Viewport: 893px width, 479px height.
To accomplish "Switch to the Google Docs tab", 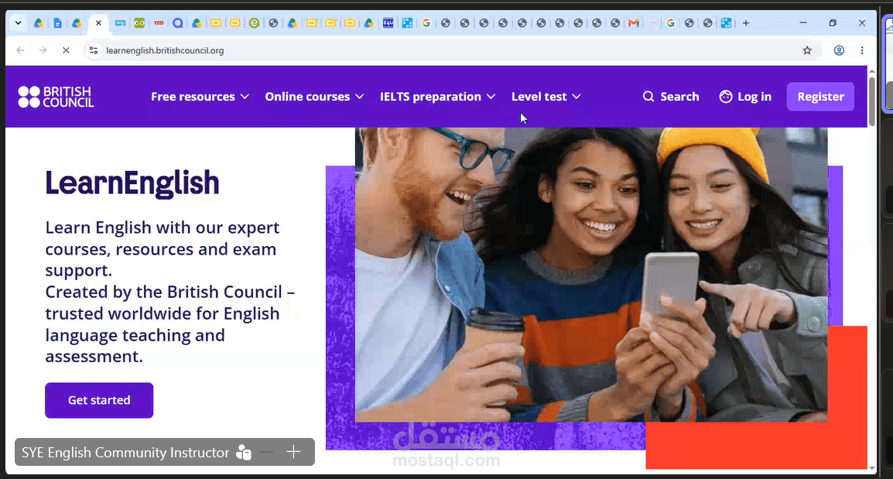I will coord(57,23).
